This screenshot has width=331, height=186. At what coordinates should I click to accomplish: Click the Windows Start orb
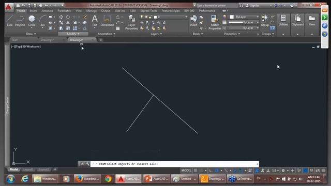(10, 179)
